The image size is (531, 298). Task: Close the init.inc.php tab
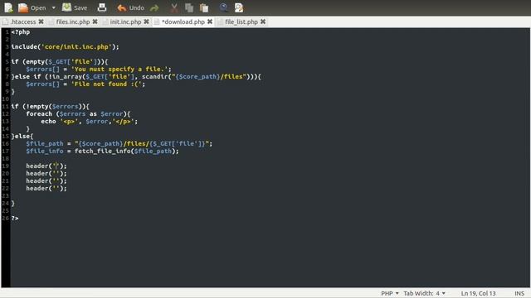(x=146, y=22)
